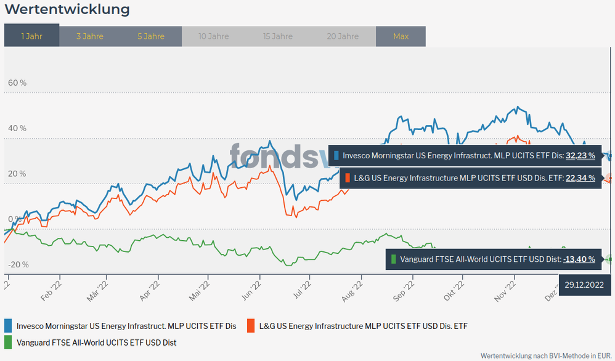Click the green Vanguard legend color square
This screenshot has height=361, width=615.
coord(9,342)
